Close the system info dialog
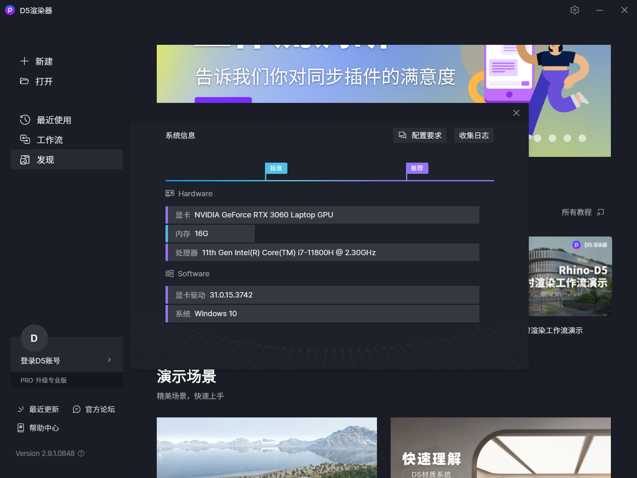This screenshot has height=478, width=637. [516, 113]
